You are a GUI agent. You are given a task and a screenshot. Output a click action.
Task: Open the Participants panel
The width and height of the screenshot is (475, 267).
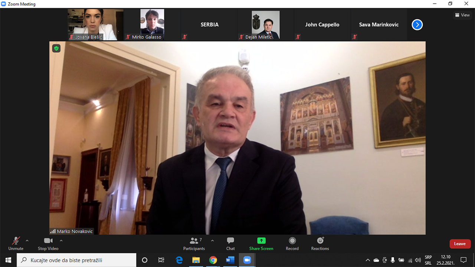(x=194, y=244)
